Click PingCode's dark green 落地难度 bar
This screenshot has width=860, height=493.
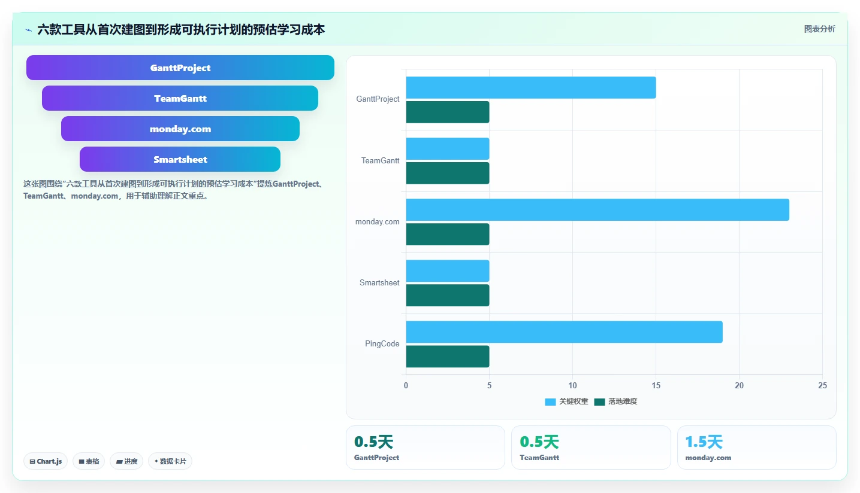point(448,356)
